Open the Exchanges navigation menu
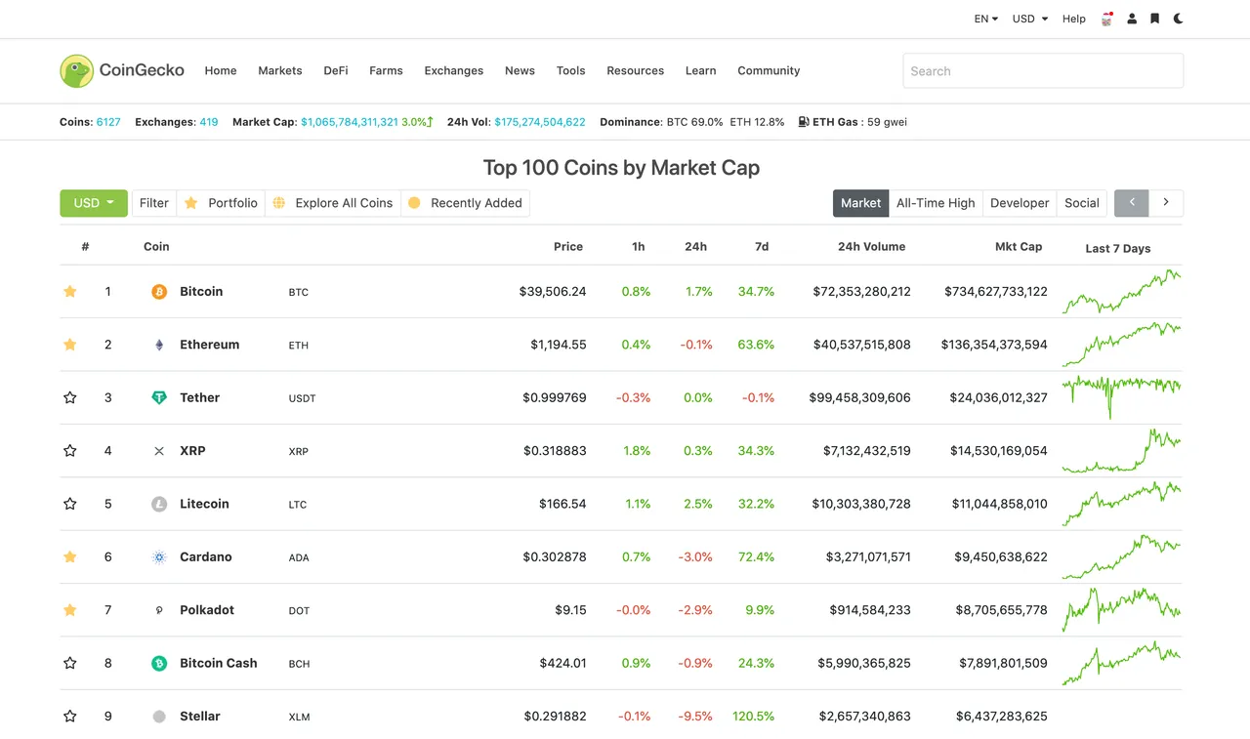Image resolution: width=1250 pixels, height=739 pixels. point(454,70)
